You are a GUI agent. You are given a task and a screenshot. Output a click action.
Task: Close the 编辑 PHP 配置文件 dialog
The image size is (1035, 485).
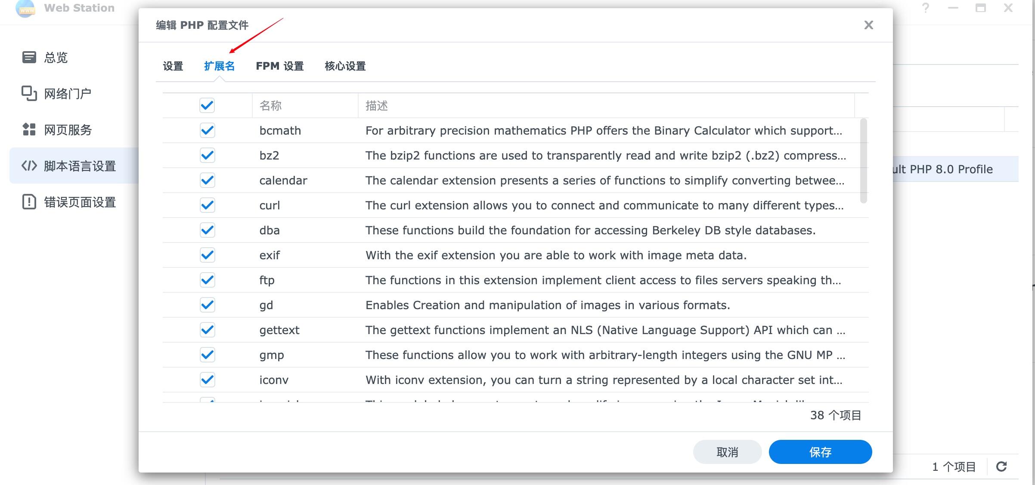point(868,25)
